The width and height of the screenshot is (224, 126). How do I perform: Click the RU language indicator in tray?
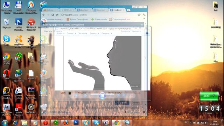[186, 122]
